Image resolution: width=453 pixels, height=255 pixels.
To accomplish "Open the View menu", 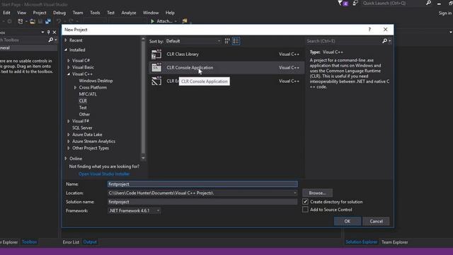I will [21, 13].
